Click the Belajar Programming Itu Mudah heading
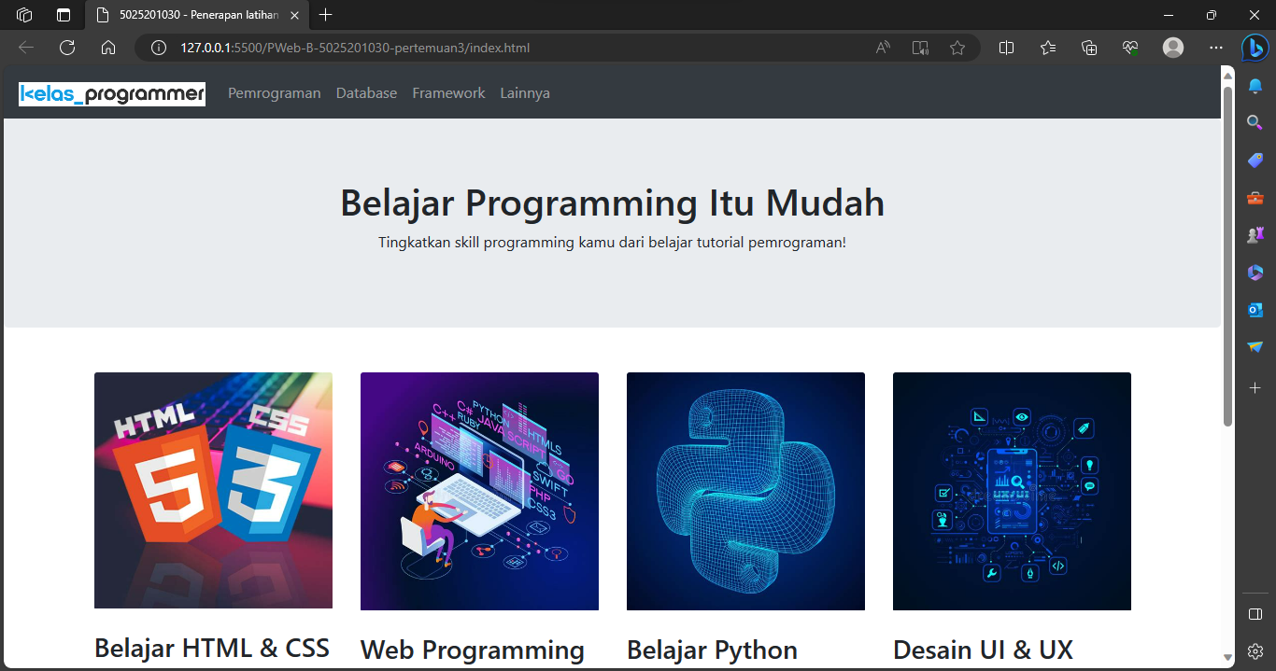The image size is (1276, 671). 612,203
